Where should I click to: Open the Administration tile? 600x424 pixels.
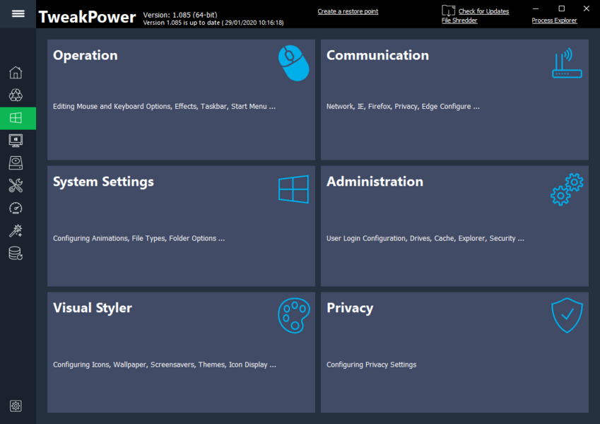click(454, 226)
